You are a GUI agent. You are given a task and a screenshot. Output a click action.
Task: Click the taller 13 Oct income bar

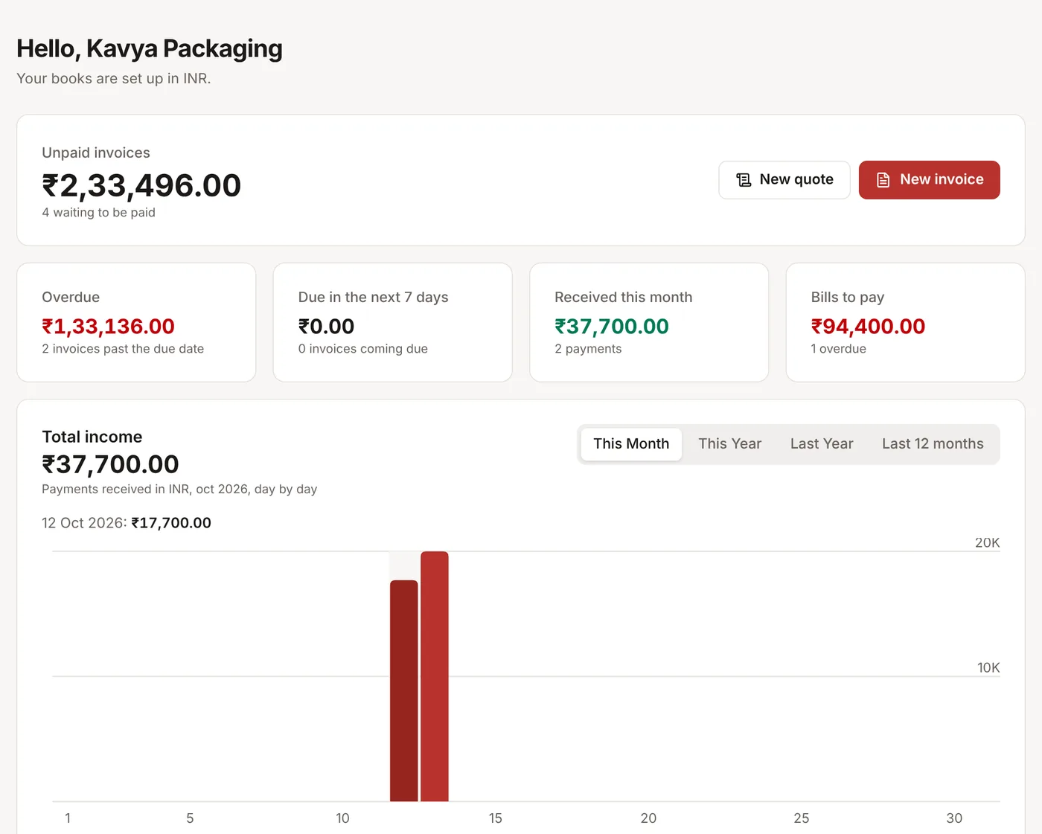[x=435, y=676]
